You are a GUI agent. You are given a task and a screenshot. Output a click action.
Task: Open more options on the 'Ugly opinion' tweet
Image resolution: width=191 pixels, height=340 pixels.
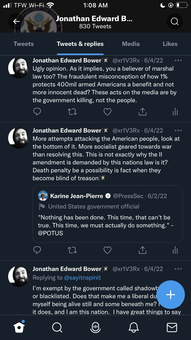click(x=178, y=60)
